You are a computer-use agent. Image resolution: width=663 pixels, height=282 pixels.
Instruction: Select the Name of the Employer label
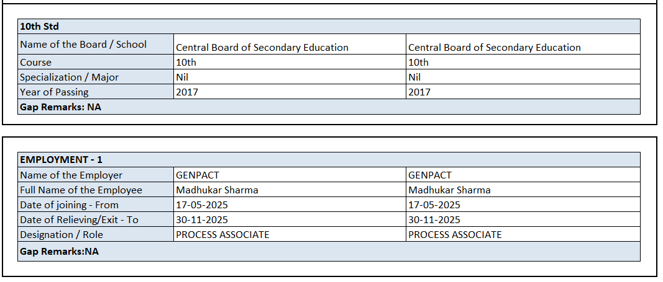pos(71,175)
